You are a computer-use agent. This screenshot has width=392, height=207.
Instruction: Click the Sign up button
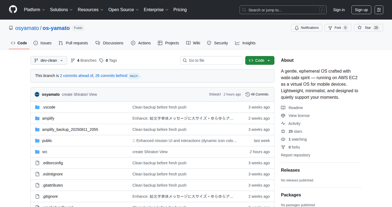point(361,10)
